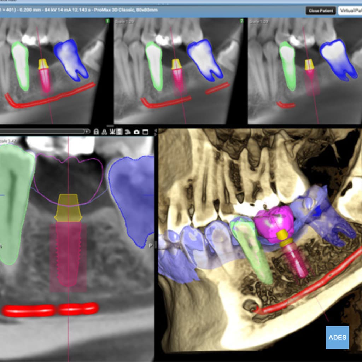Click the W-shaped jaw tool icon
The height and width of the screenshot is (362, 362).
(112, 132)
